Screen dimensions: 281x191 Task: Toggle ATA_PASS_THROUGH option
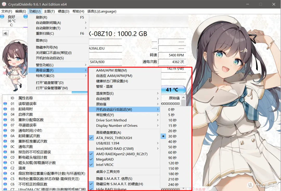(x=124, y=138)
